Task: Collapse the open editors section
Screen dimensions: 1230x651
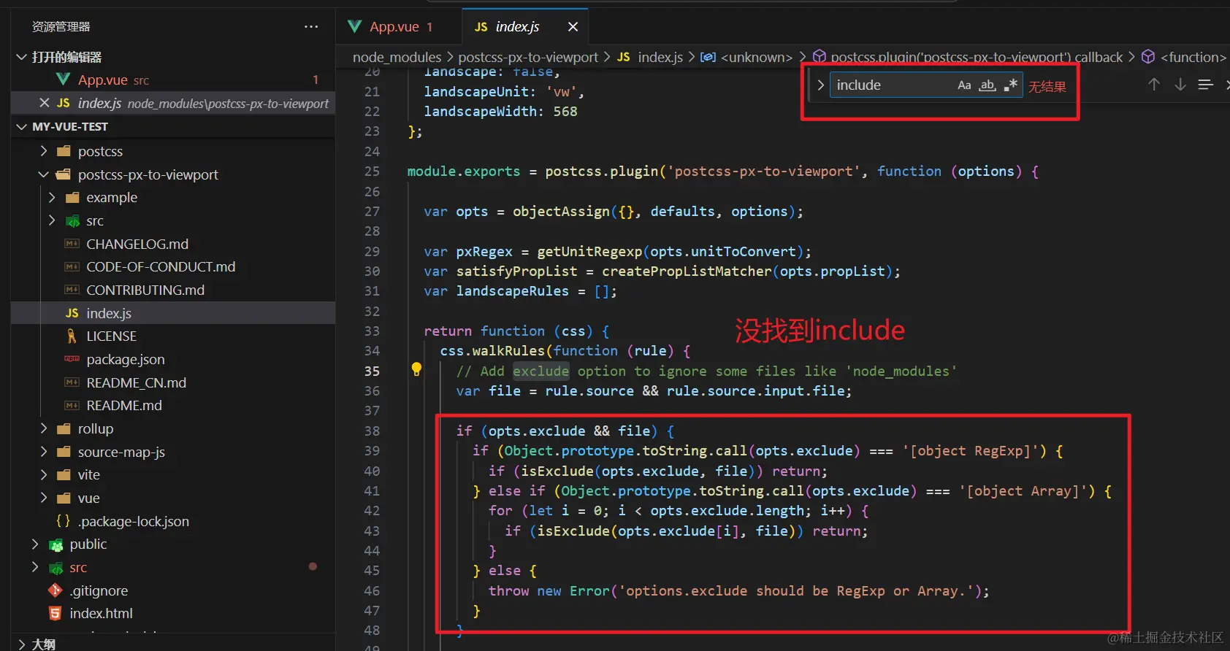Action: click(22, 57)
